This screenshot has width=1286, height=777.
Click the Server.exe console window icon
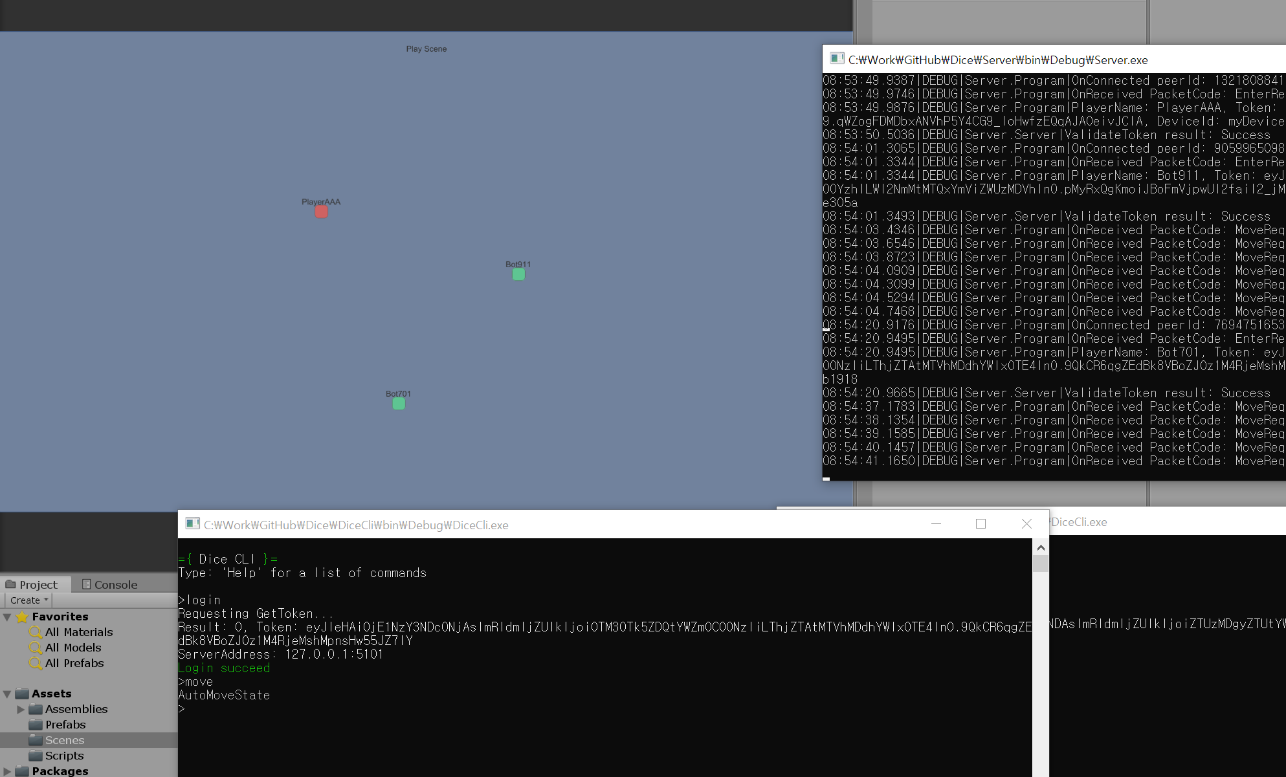(836, 59)
